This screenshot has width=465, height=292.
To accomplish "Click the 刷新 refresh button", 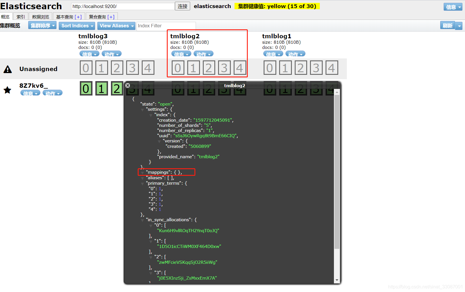I will (447, 26).
